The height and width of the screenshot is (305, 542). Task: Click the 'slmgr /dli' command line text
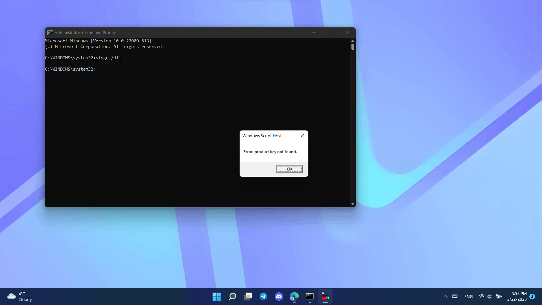[x=108, y=58]
